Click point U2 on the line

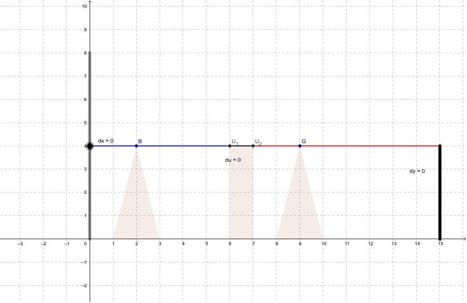(253, 146)
